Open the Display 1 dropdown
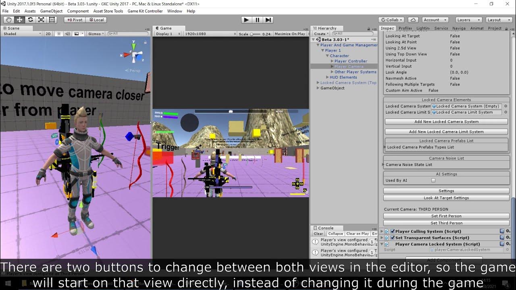516x290 pixels. 169,34
